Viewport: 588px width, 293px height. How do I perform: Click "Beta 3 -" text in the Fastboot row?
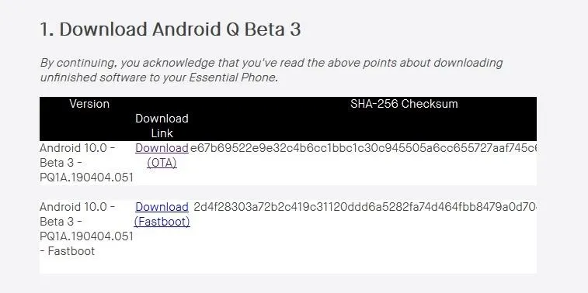coord(61,222)
